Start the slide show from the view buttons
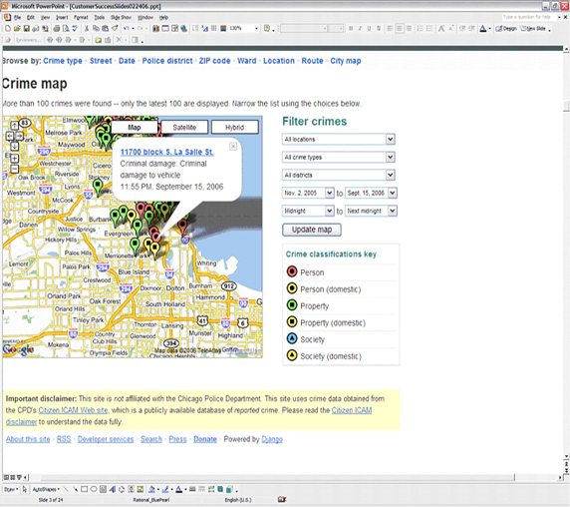The image size is (570, 507). tap(19, 477)
